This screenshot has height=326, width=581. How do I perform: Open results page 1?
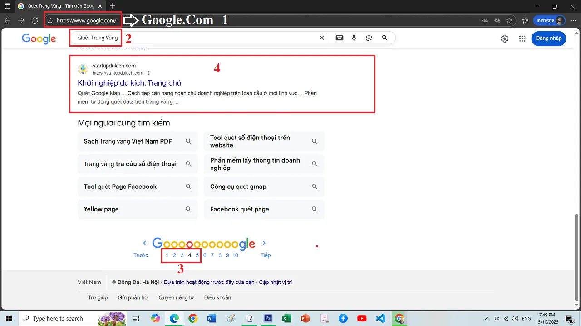(x=167, y=255)
